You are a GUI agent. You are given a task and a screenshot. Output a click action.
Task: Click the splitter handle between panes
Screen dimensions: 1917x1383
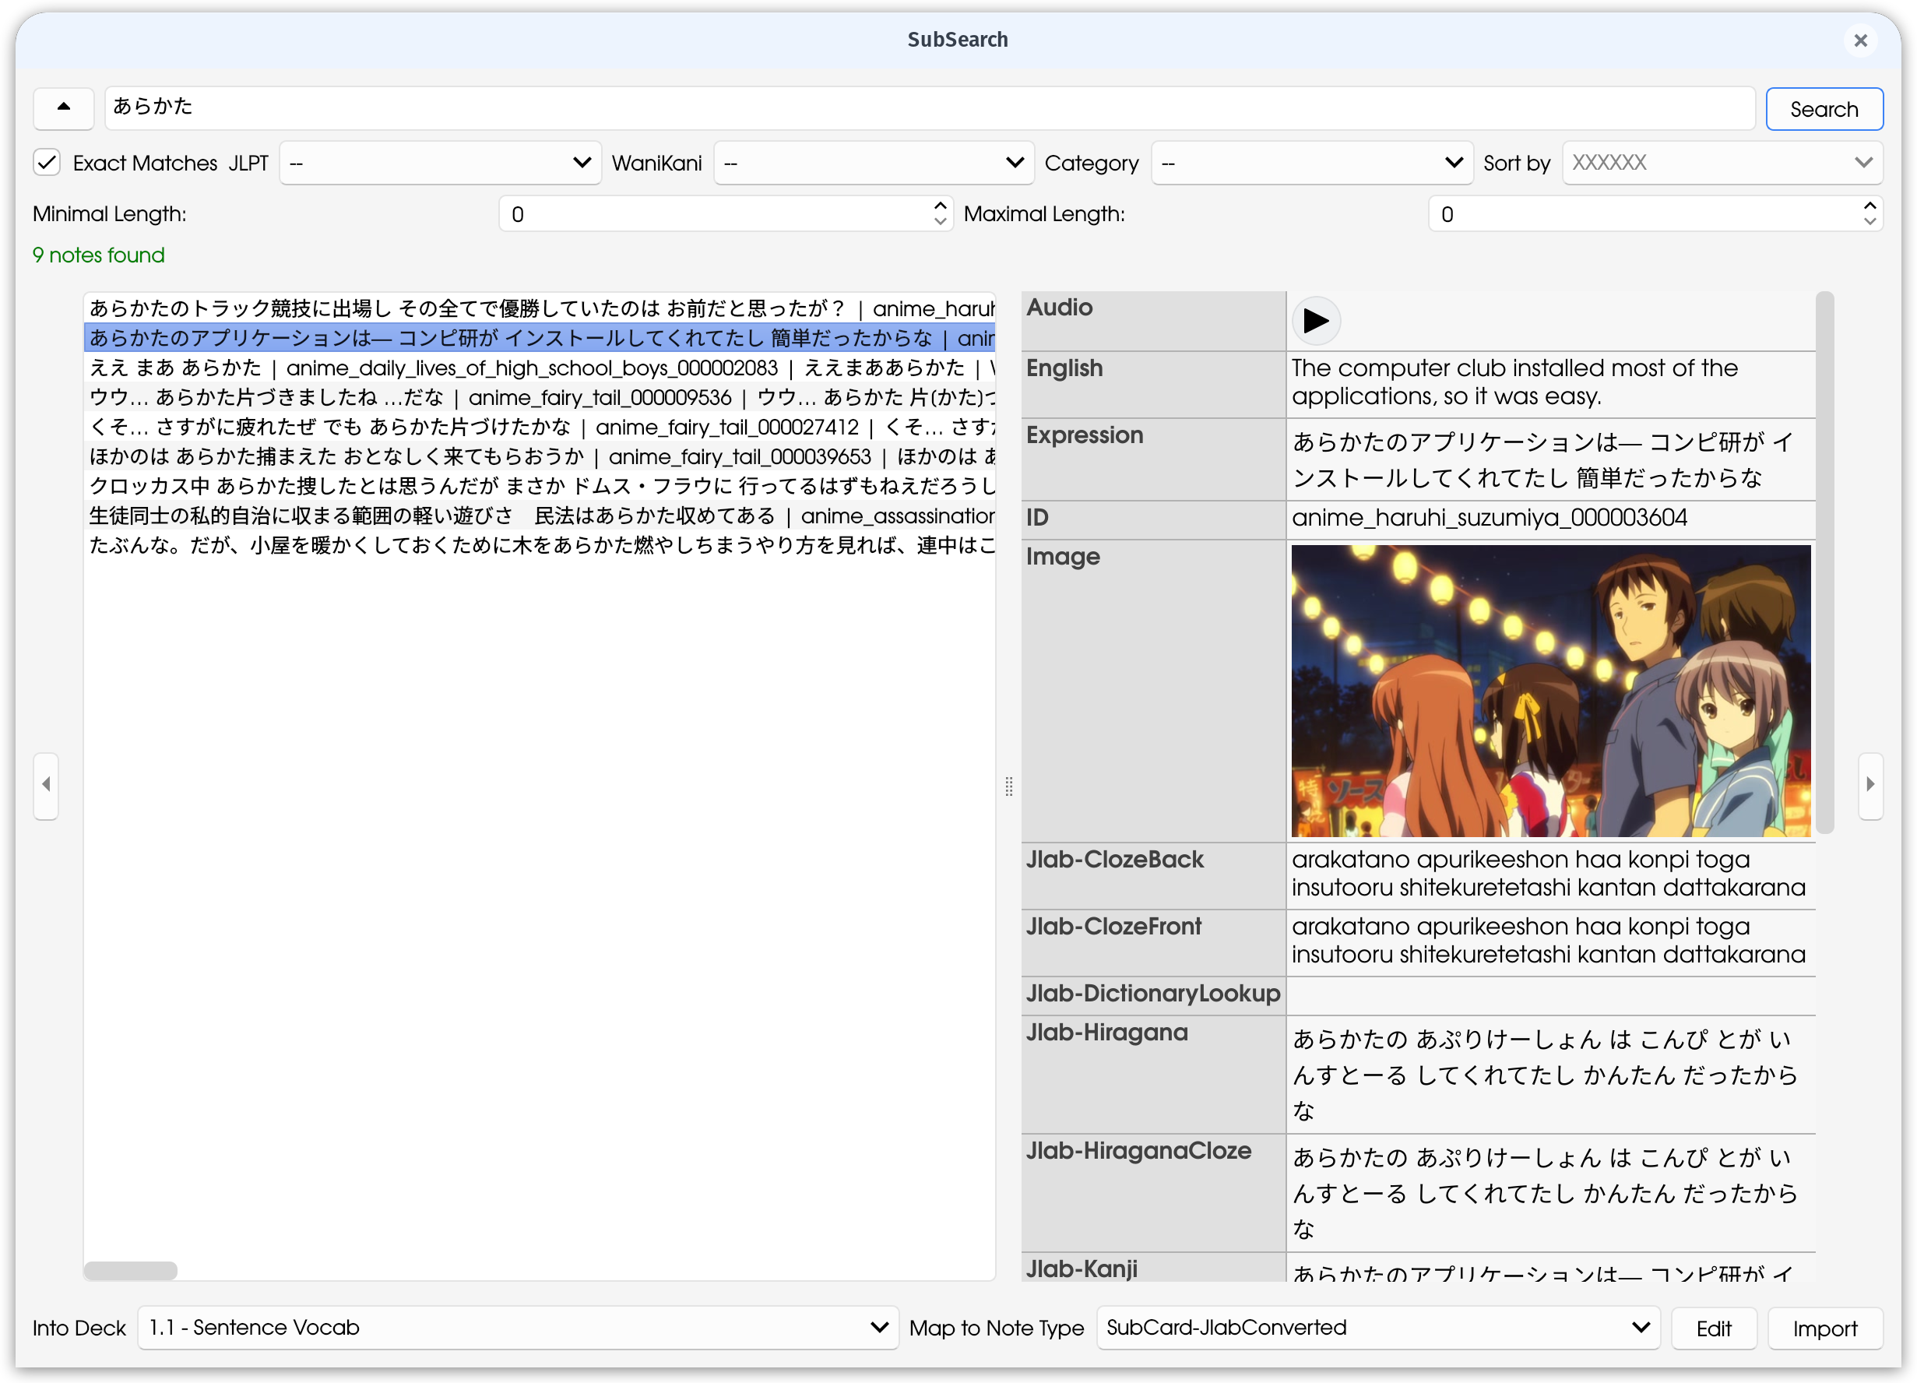(1008, 787)
